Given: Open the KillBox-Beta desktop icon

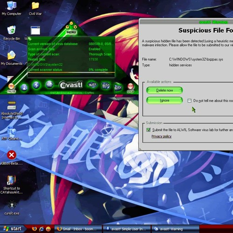Looking at the screenshot, I should [x=12, y=158].
